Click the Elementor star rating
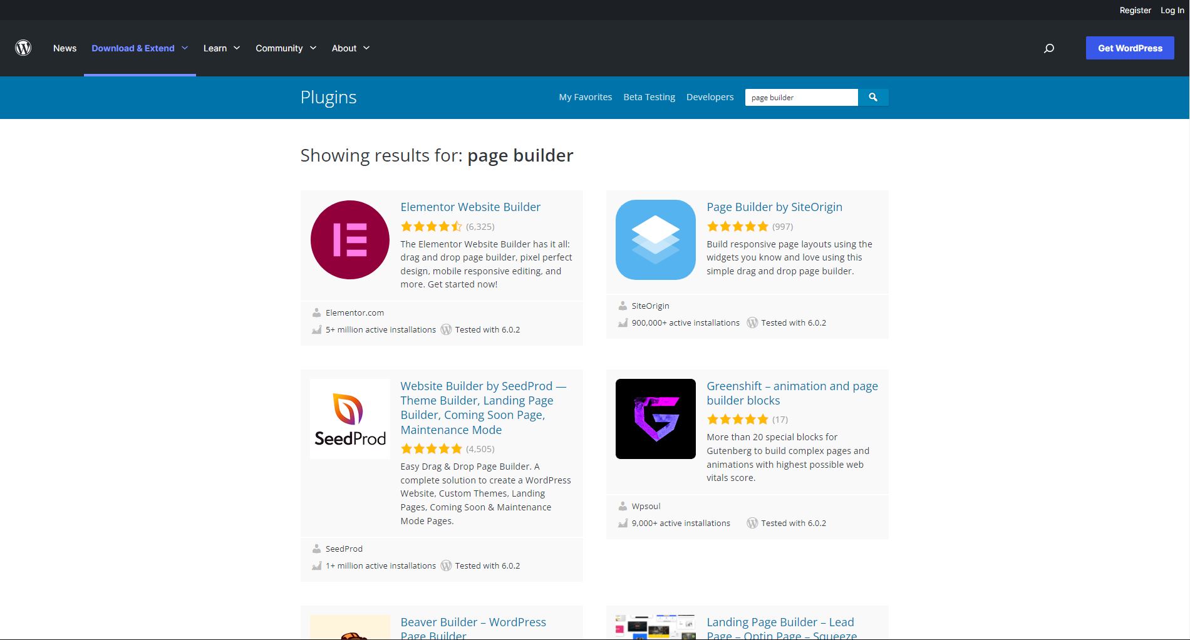The width and height of the screenshot is (1190, 640). pyautogui.click(x=431, y=227)
